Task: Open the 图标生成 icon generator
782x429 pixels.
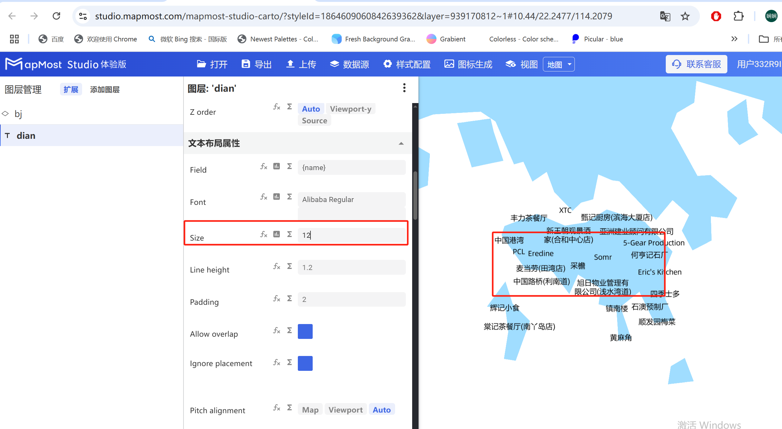Action: tap(449, 64)
